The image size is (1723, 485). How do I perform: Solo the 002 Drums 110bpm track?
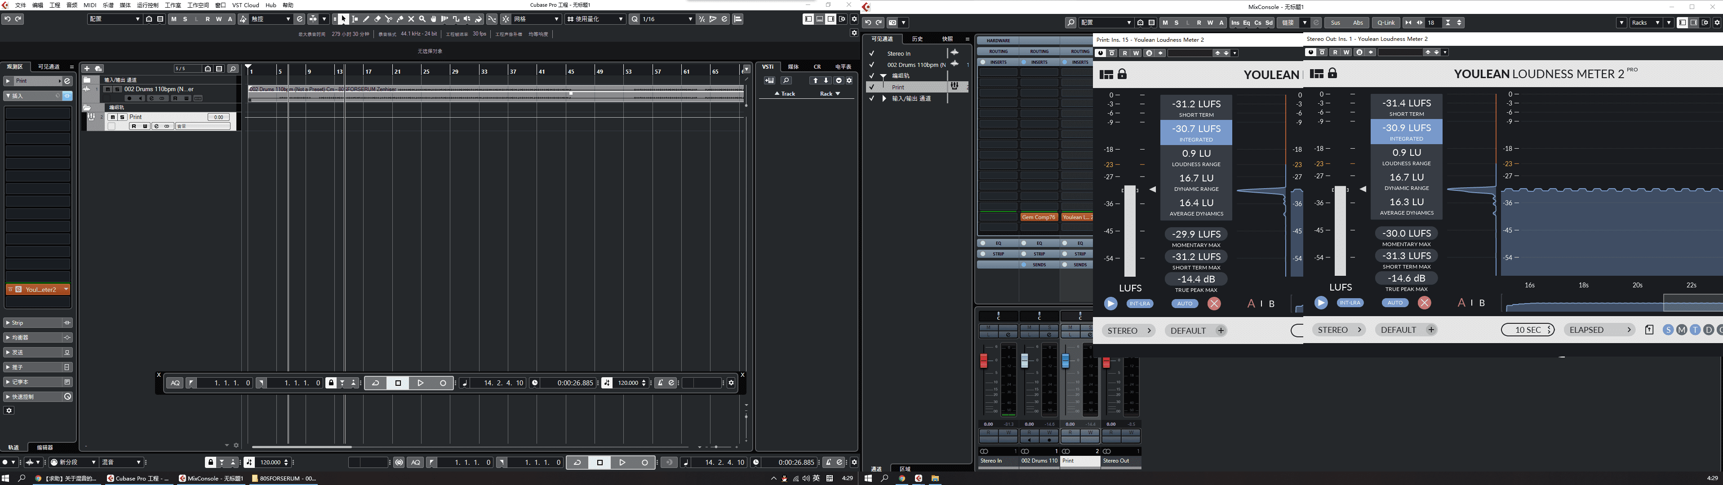coord(117,89)
